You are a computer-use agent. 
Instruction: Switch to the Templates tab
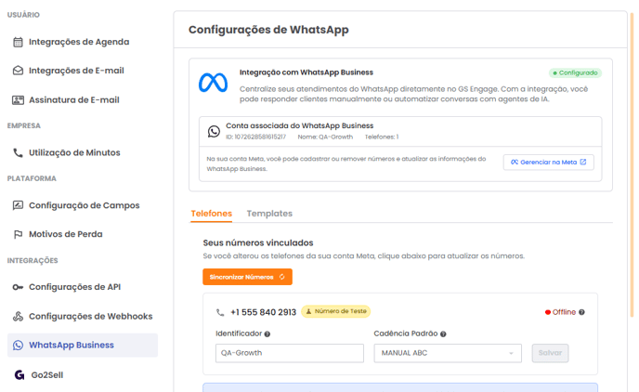[269, 214]
